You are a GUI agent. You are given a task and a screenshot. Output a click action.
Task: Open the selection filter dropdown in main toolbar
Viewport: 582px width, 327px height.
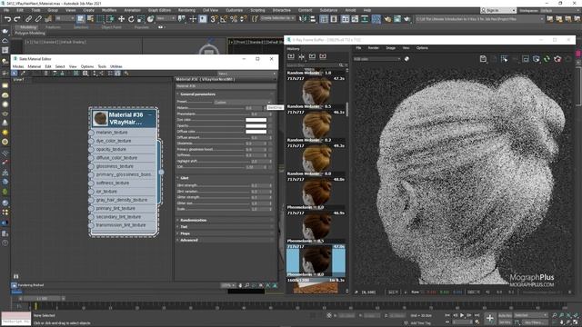coord(65,18)
